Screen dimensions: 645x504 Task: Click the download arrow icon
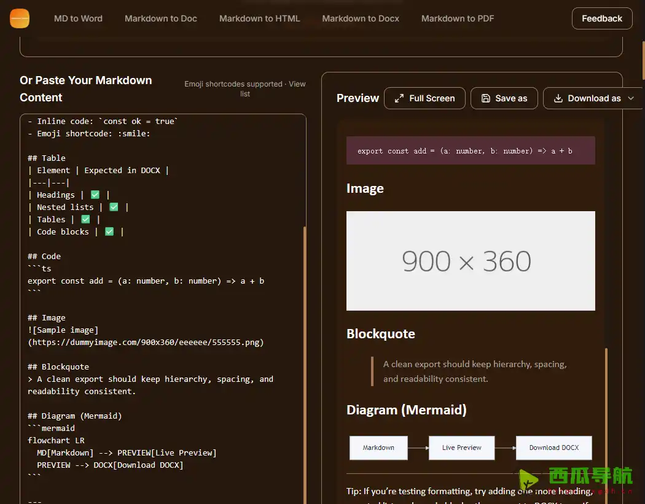pyautogui.click(x=558, y=98)
